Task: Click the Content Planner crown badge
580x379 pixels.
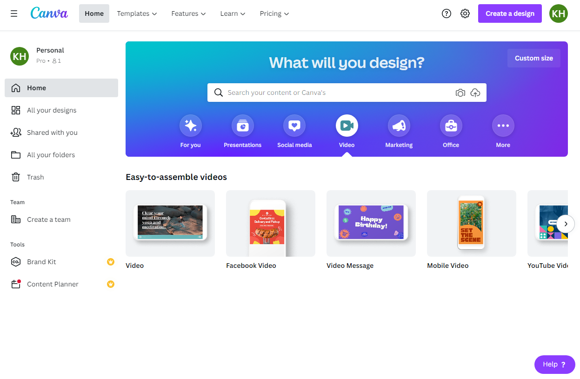Action: coord(111,284)
